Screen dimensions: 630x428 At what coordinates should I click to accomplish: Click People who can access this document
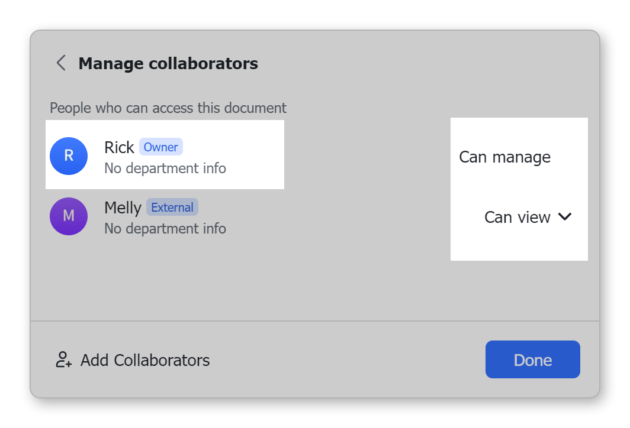(x=168, y=108)
